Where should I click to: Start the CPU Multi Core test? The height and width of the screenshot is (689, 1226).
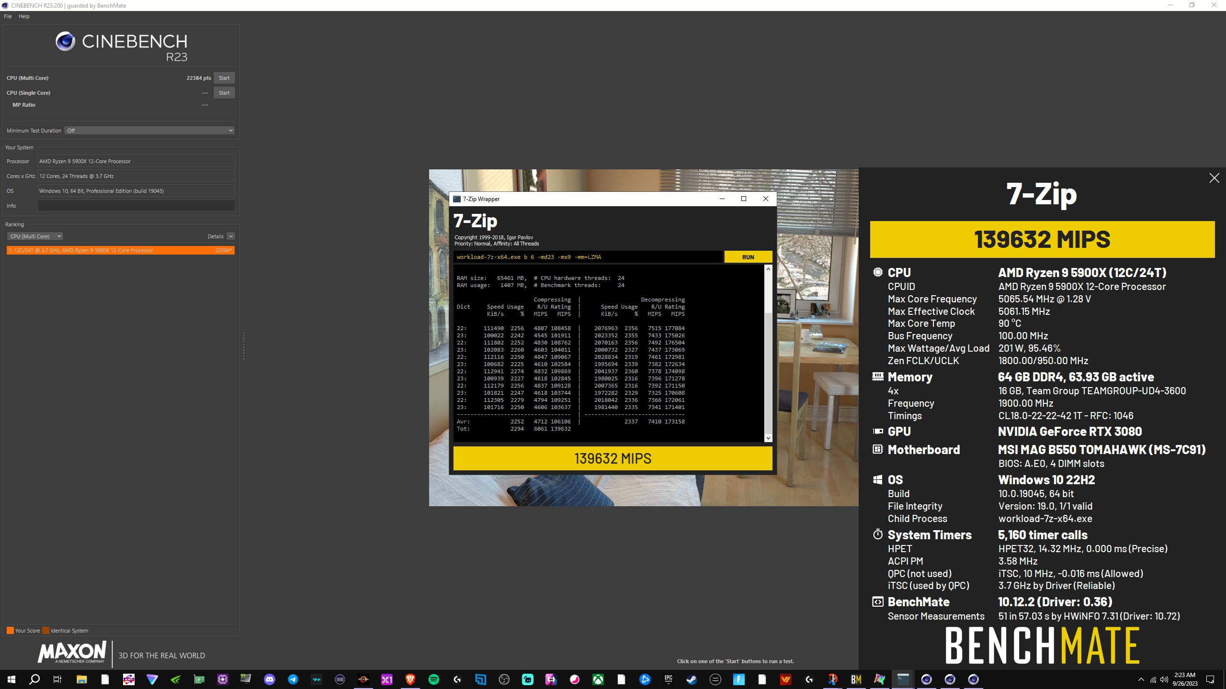[224, 78]
